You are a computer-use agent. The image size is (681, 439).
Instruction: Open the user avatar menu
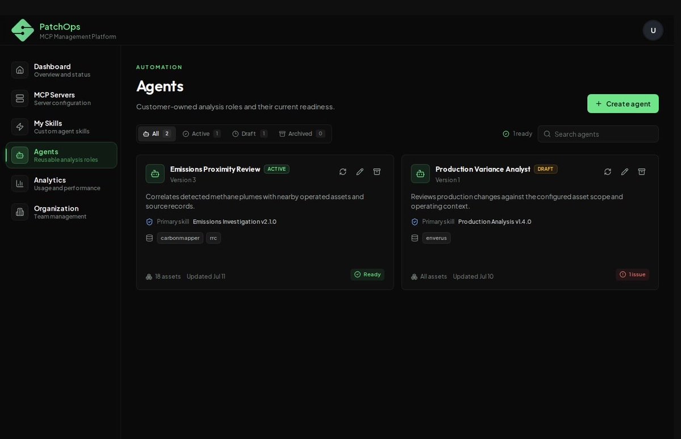(653, 31)
